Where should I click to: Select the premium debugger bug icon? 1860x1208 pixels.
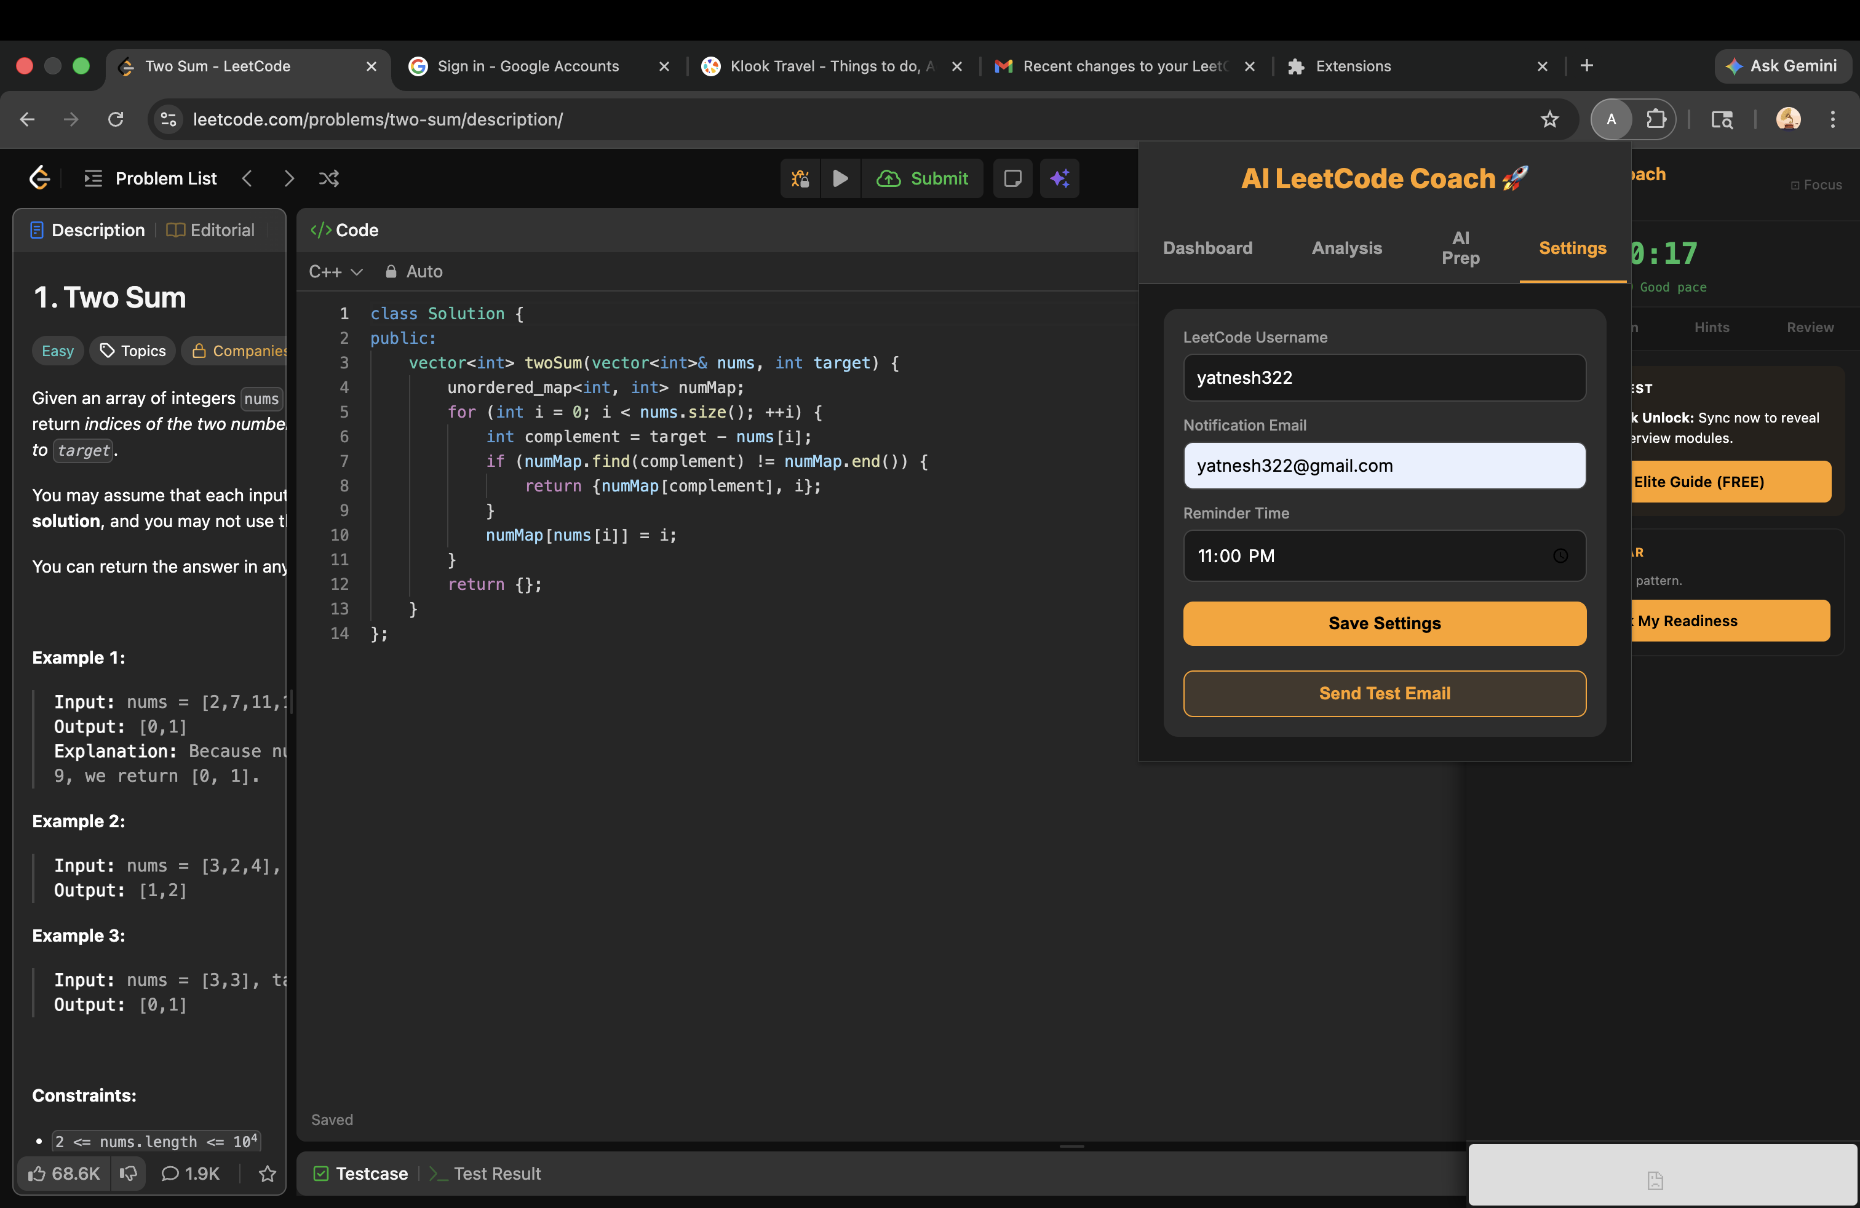(x=800, y=178)
